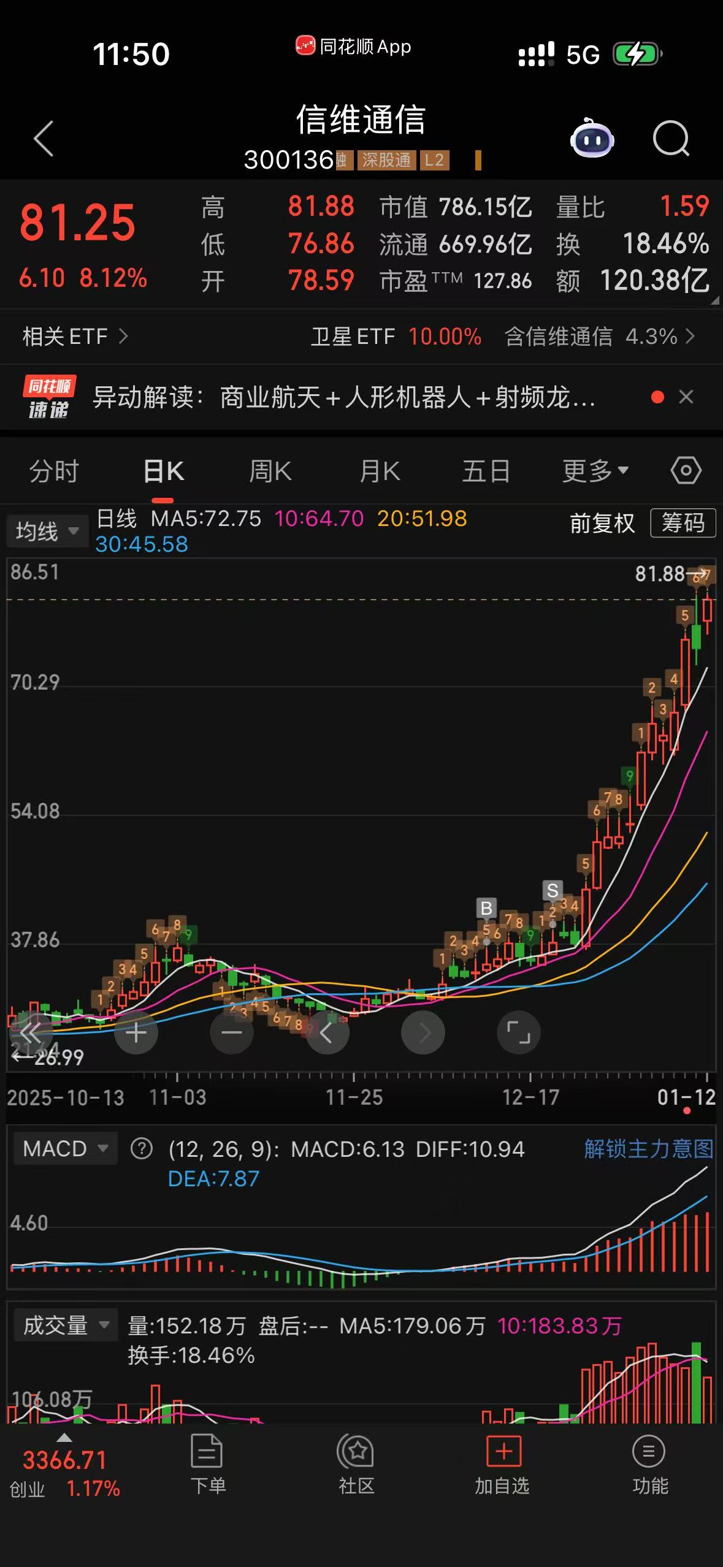Open the 均线 indicator dropdown
Viewport: 723px width, 1567px height.
pyautogui.click(x=48, y=531)
